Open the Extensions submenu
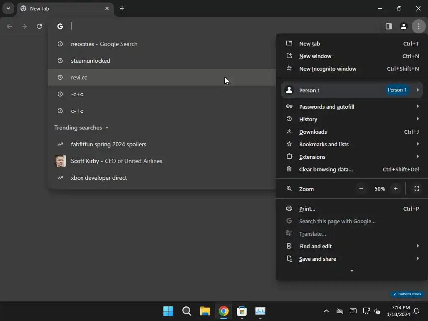428x321 pixels. coord(352,157)
